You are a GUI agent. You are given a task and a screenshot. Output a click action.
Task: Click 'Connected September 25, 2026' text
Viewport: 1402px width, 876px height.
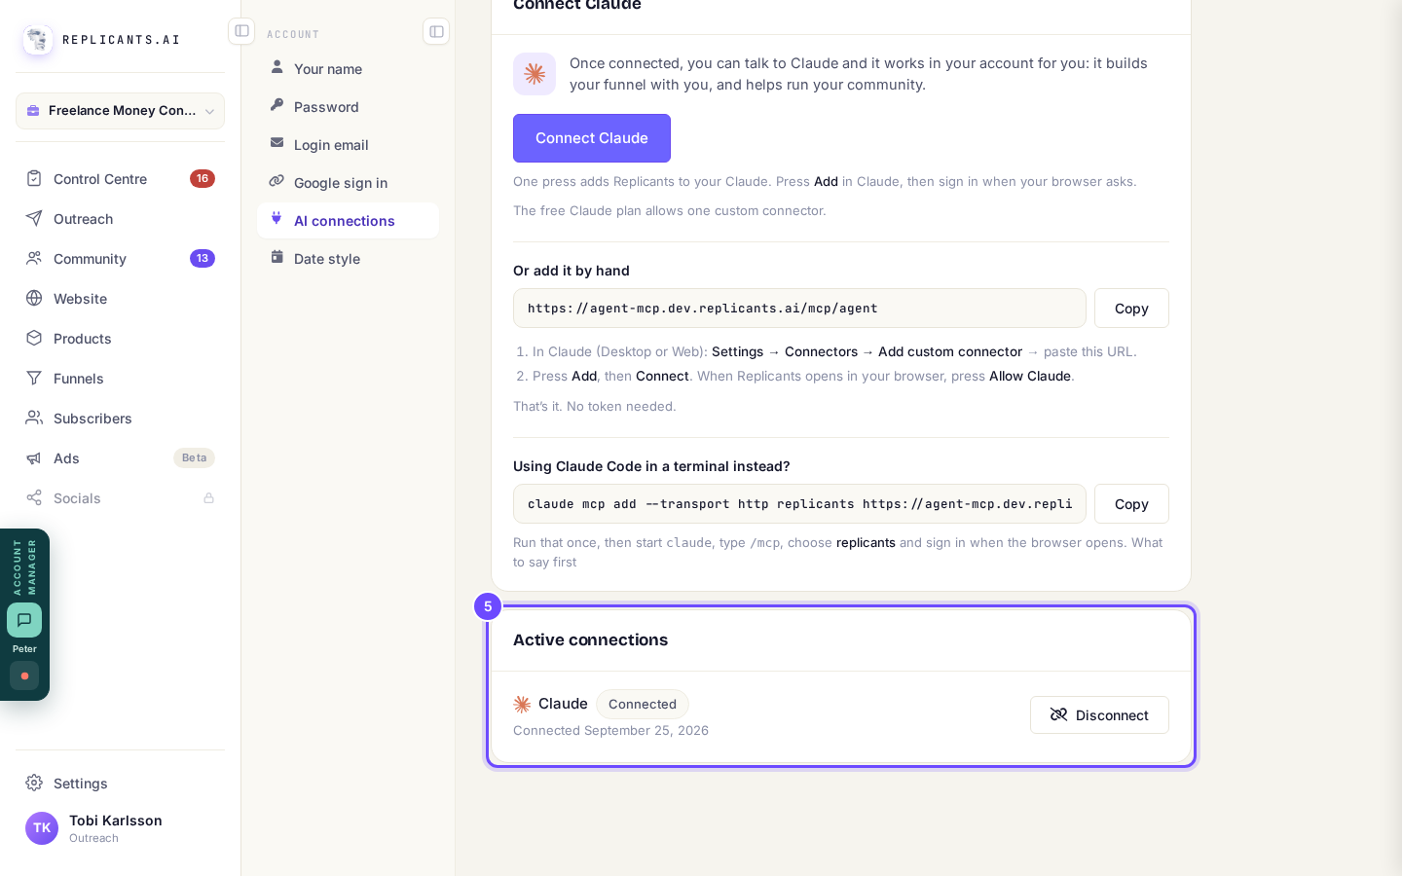[610, 731]
